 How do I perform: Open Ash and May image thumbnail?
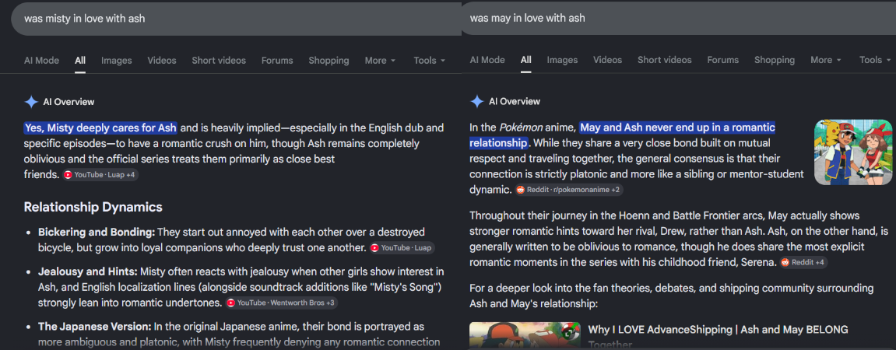(x=853, y=152)
